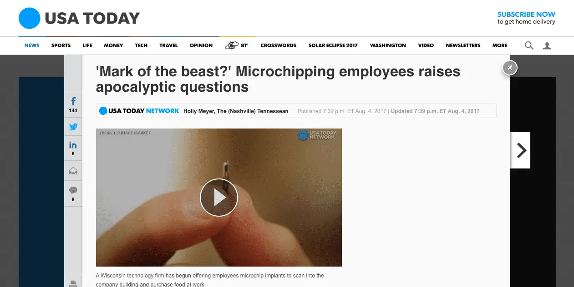
Task: Expand the MORE navigation menu
Action: [x=499, y=45]
